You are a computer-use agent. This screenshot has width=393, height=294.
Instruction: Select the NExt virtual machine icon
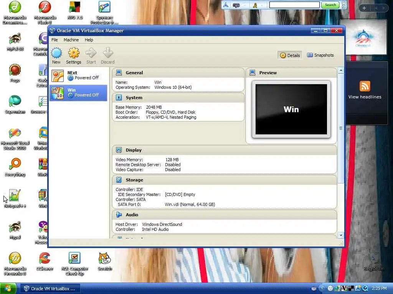tap(58, 76)
